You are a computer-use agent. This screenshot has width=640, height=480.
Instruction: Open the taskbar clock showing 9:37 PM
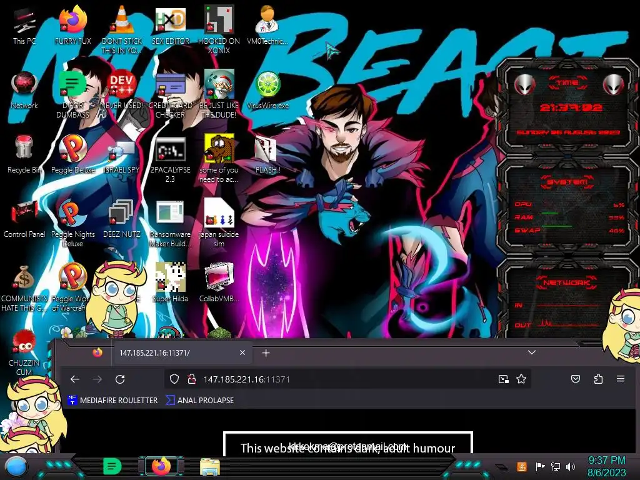tap(606, 466)
